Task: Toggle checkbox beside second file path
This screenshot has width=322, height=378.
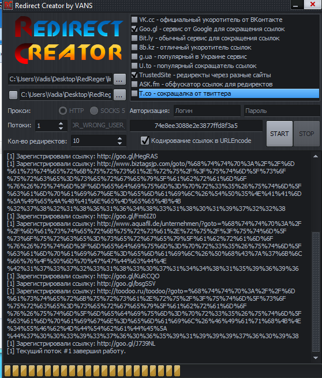Action: click(13, 94)
